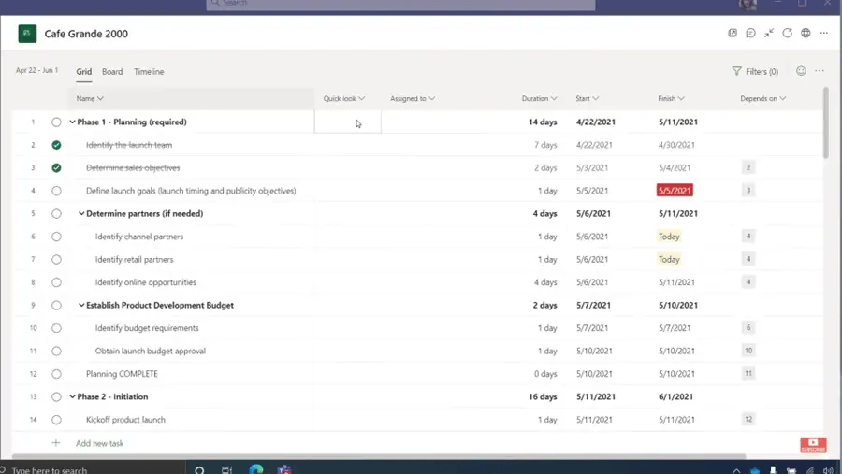Click the Cafe Grande 2000 project title
Screen dimensions: 842x474
[x=86, y=34]
